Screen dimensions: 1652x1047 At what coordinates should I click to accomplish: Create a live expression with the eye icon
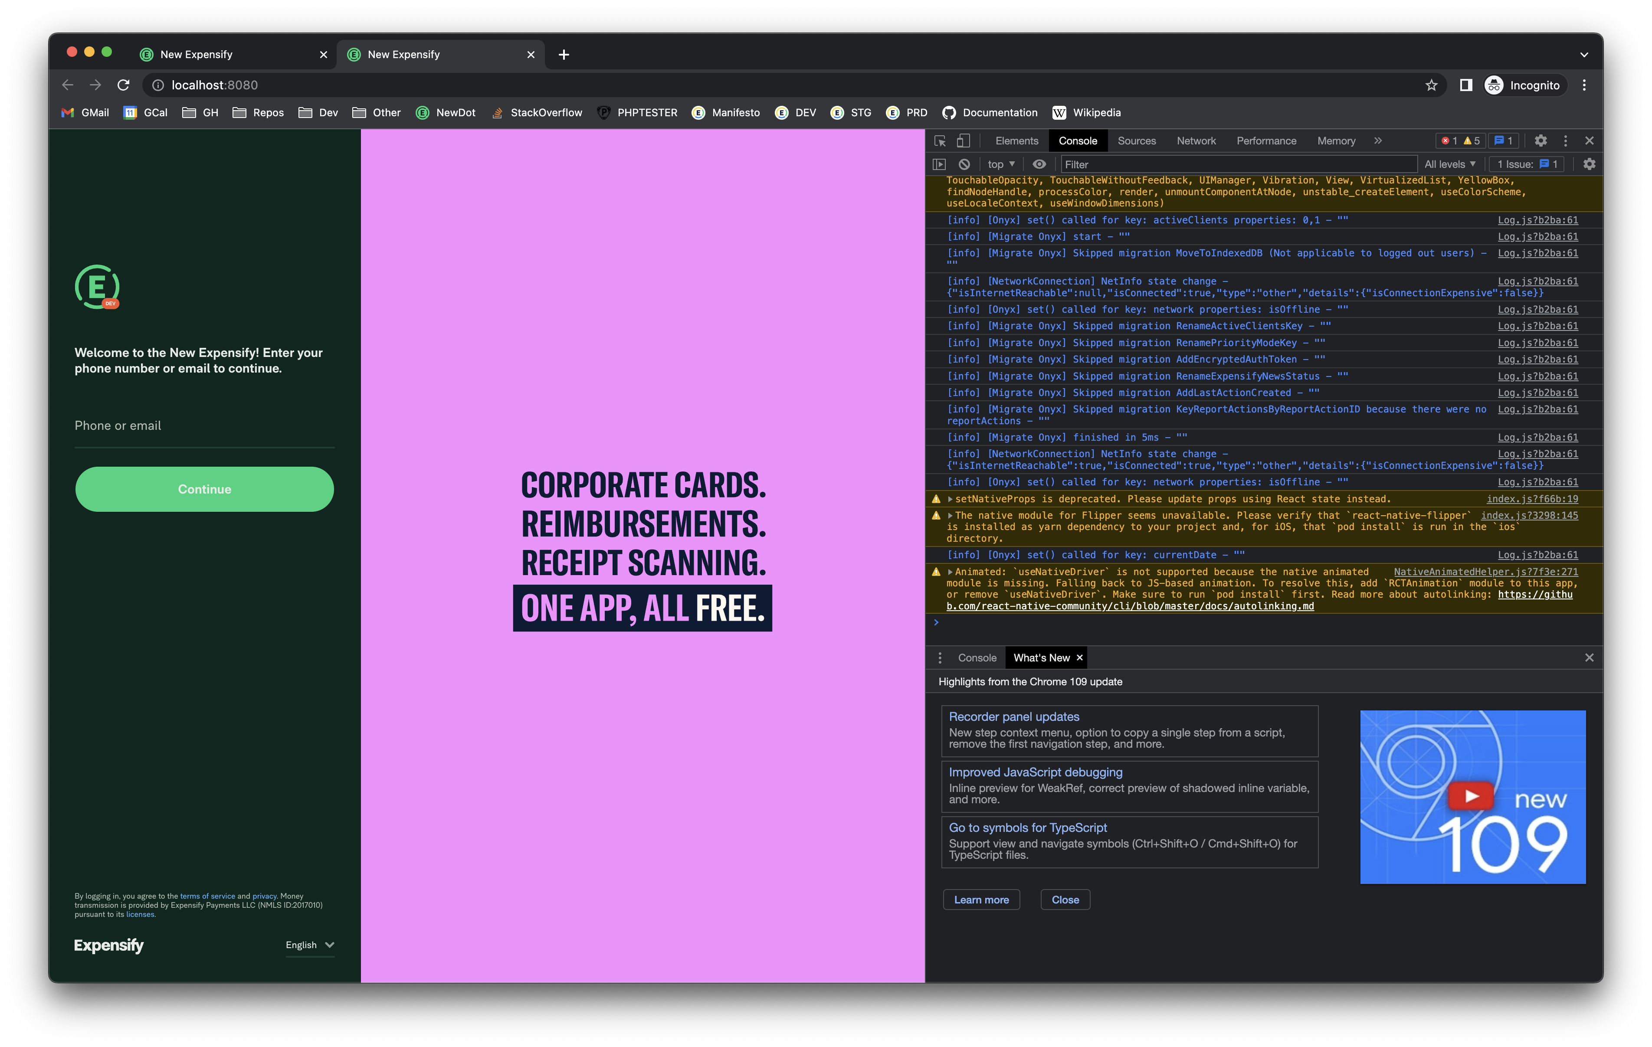pos(1039,165)
